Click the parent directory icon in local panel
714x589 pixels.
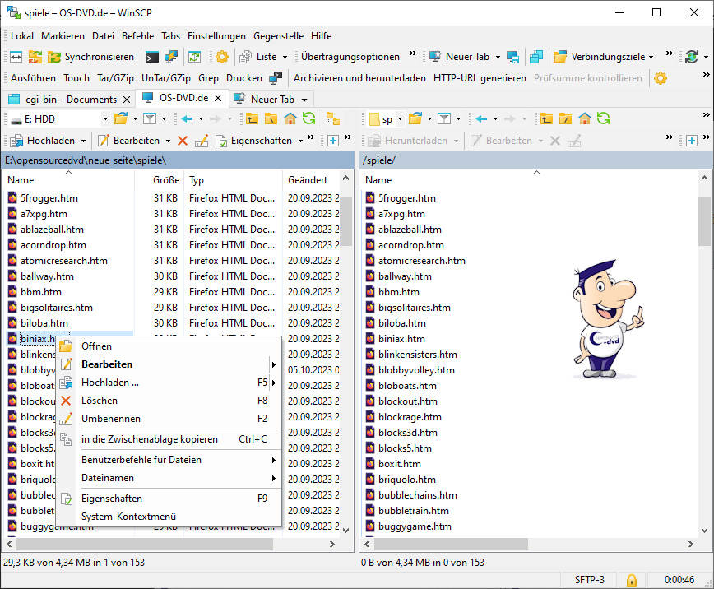(x=251, y=119)
